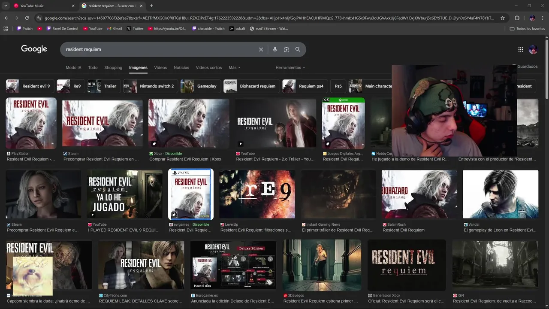The width and height of the screenshot is (549, 309).
Task: Select Ps5 filter chip
Action: pyautogui.click(x=338, y=86)
